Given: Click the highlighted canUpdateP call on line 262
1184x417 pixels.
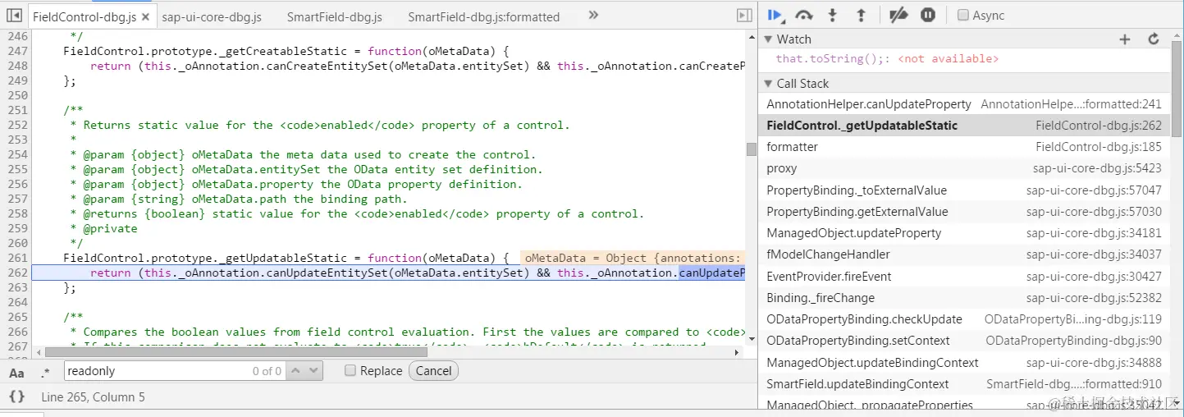Looking at the screenshot, I should click(711, 273).
